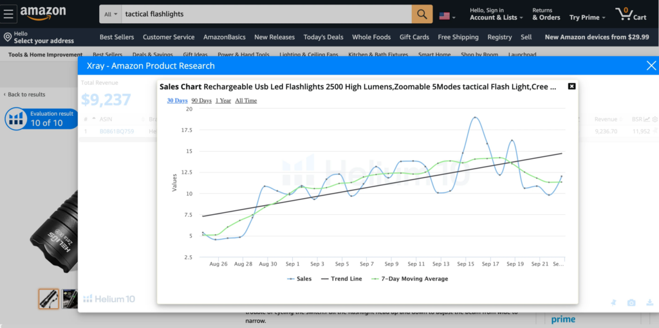Open Customer Service link

(169, 37)
